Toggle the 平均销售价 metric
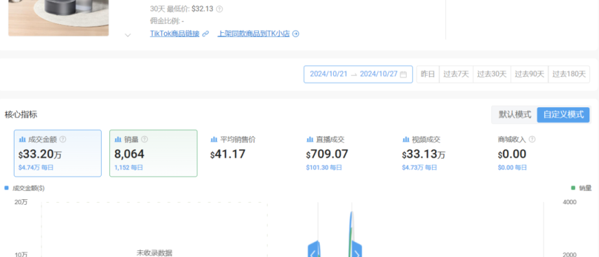The width and height of the screenshot is (599, 257). [249, 153]
